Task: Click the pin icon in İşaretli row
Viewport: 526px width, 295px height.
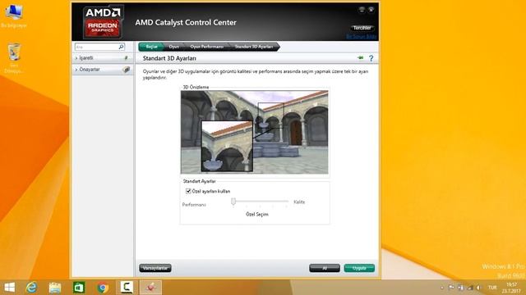Action: pos(126,58)
